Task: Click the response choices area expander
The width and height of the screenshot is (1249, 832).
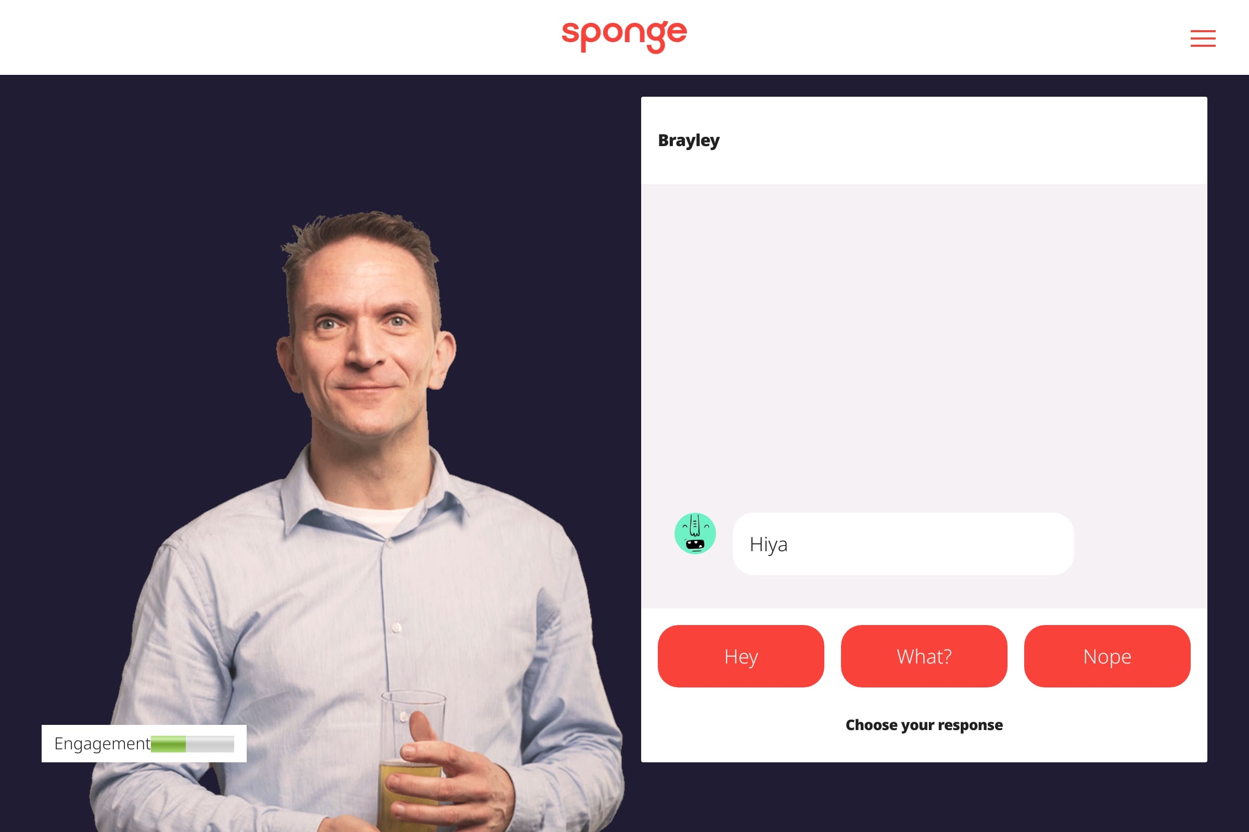Action: click(x=924, y=724)
